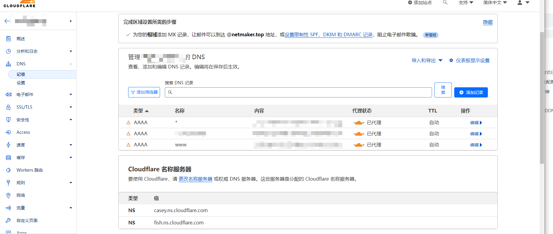The image size is (553, 234).
Task: Click the search magnifier in top bar
Action: [x=445, y=2]
